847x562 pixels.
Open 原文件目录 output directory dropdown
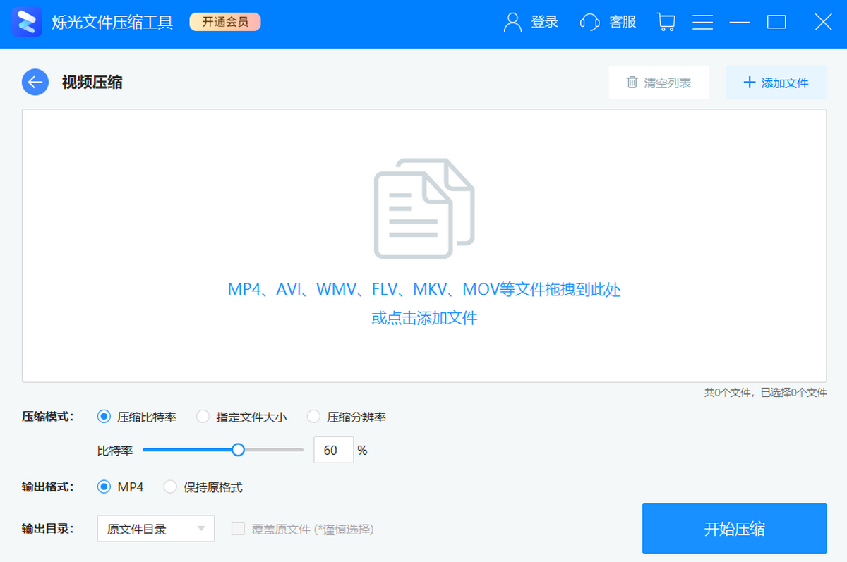point(156,529)
